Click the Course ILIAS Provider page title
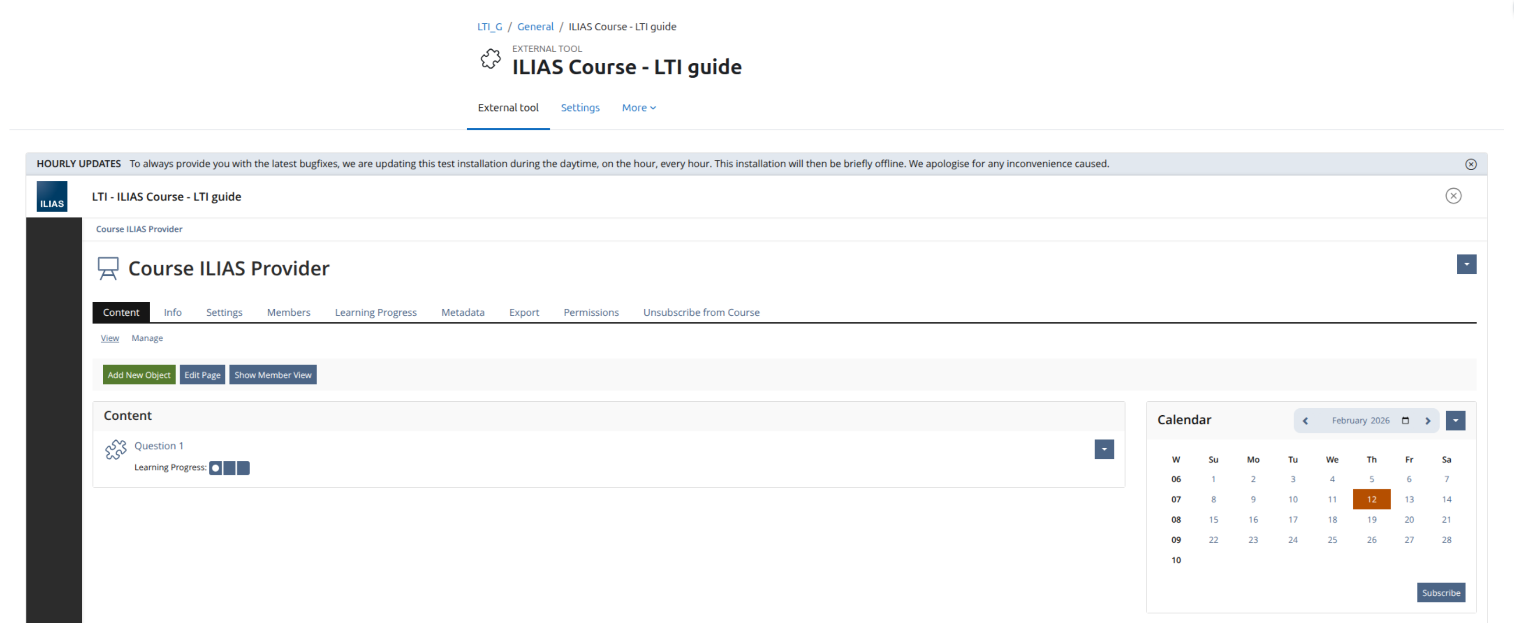This screenshot has height=623, width=1514. click(x=229, y=269)
